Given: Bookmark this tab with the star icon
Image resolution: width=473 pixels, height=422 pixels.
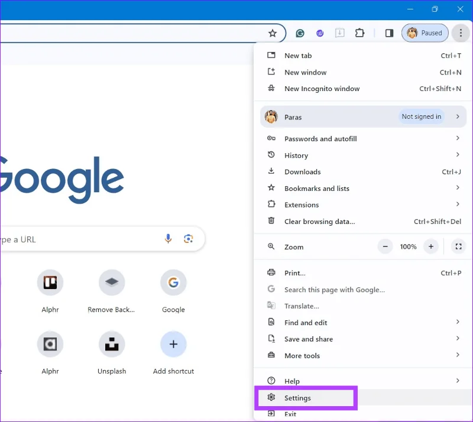Looking at the screenshot, I should 273,33.
